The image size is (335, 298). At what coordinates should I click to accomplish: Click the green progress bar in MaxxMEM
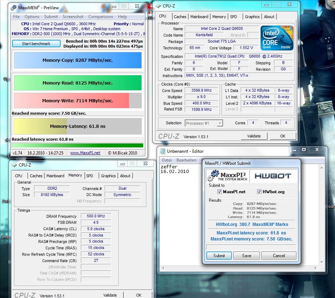[78, 145]
